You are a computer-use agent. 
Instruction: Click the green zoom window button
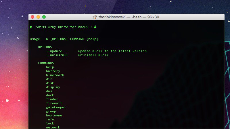(x=44, y=17)
